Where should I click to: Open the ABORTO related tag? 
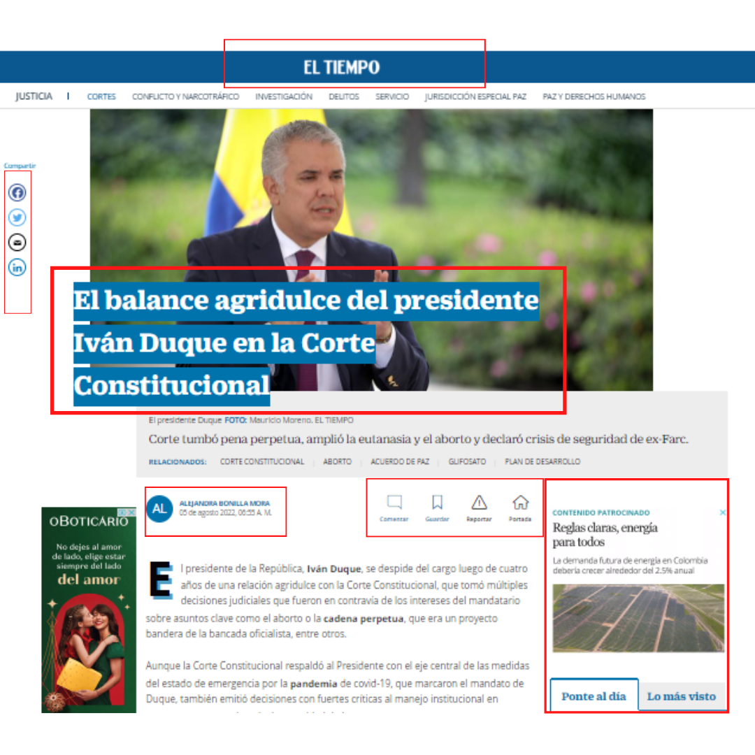[x=337, y=461]
